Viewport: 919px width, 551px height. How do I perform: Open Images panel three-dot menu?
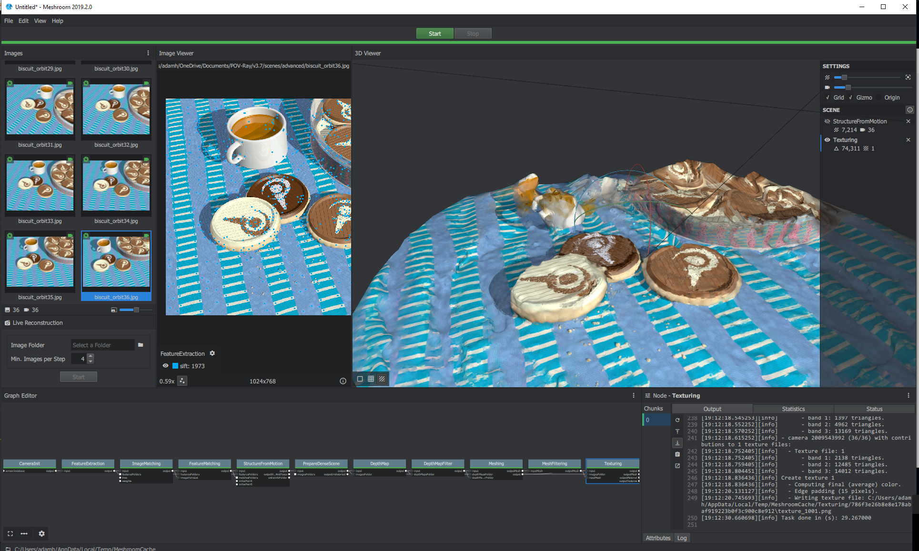pos(148,53)
